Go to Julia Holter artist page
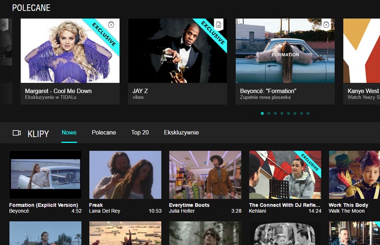 (x=183, y=211)
